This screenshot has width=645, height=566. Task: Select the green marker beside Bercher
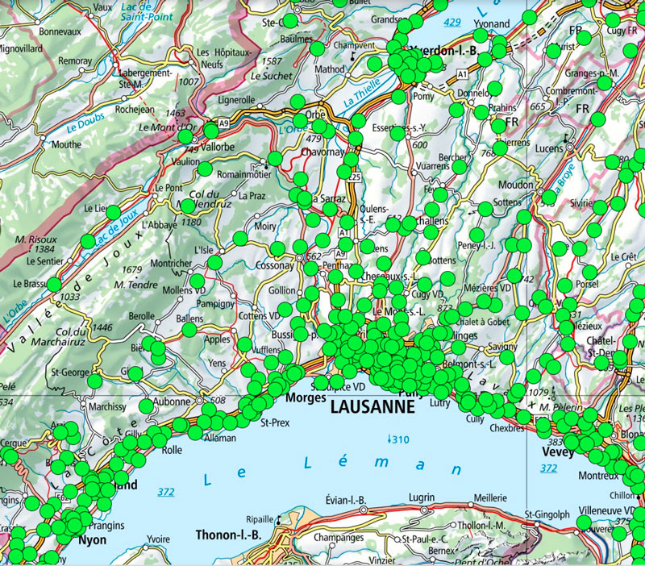point(459,166)
